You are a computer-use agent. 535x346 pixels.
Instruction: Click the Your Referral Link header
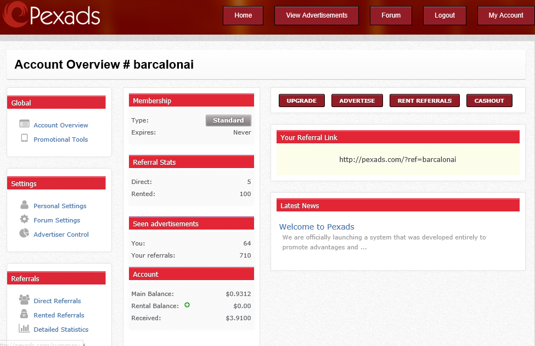(398, 137)
